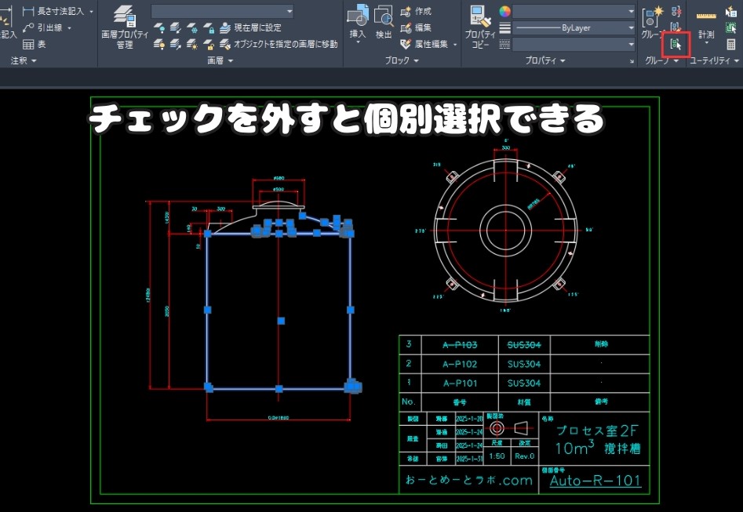Expand the ブロック panel
This screenshot has height=512, width=743.
(x=402, y=60)
